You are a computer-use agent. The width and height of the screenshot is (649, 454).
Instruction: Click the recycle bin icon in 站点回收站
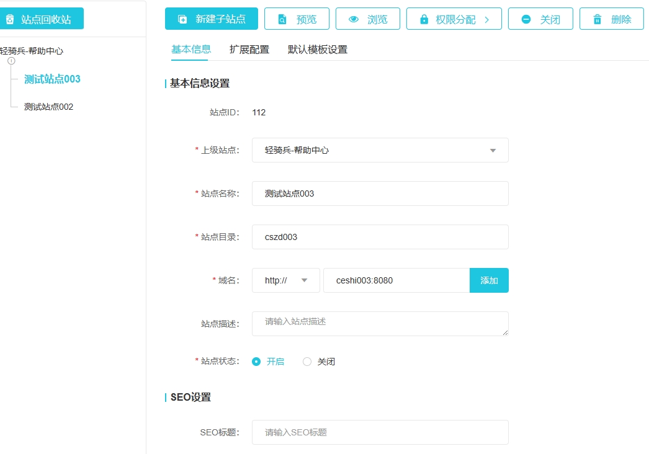click(x=10, y=19)
